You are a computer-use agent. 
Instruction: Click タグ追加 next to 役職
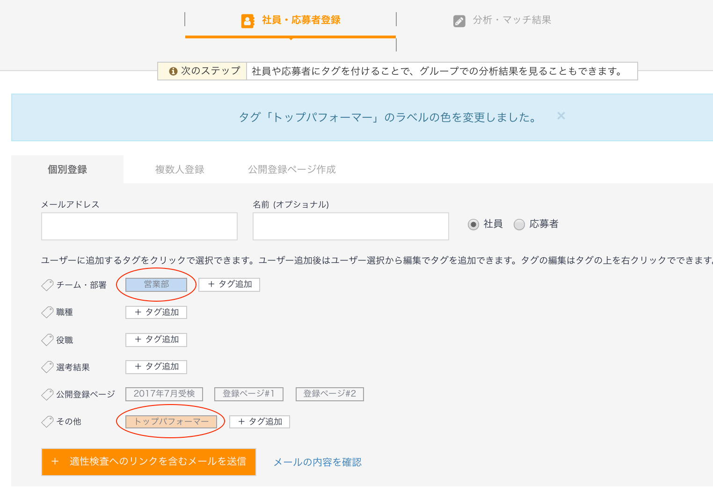[x=156, y=340]
